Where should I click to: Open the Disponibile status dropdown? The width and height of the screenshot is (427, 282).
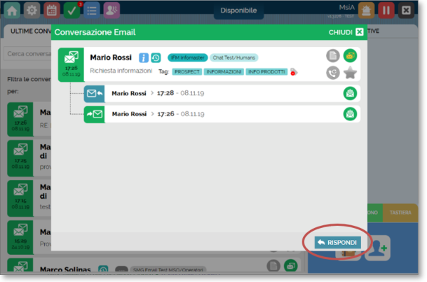pyautogui.click(x=238, y=11)
